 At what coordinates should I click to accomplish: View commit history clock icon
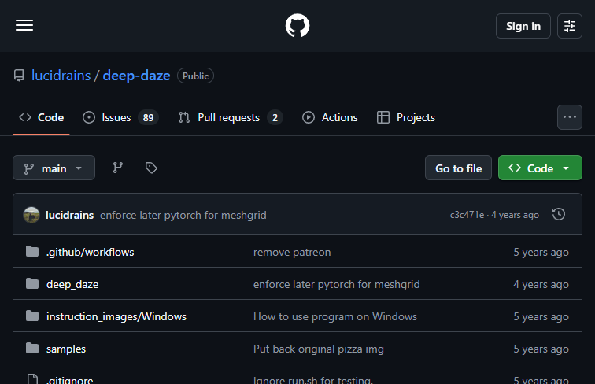pos(559,214)
